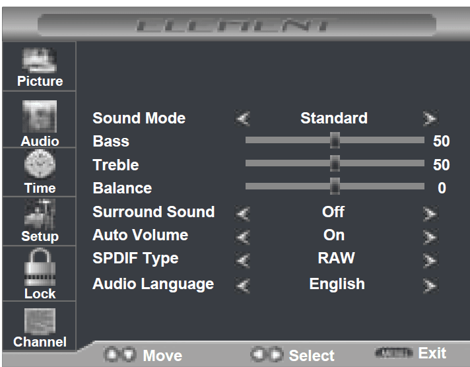The height and width of the screenshot is (367, 470).
Task: Toggle Auto Volume with left arrow
Action: point(243,236)
